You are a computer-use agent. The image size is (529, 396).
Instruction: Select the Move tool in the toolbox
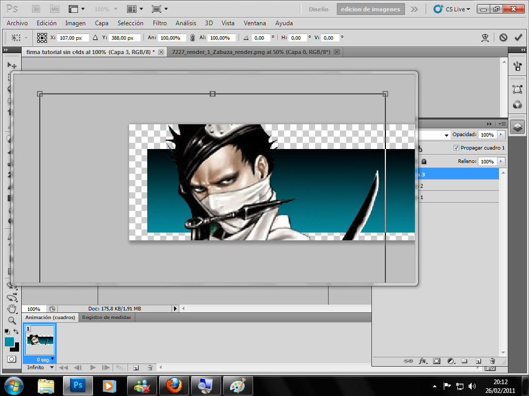click(x=12, y=65)
